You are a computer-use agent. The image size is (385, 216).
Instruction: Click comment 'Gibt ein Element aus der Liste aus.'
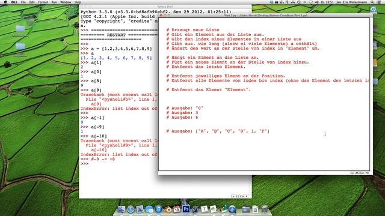(x=218, y=35)
